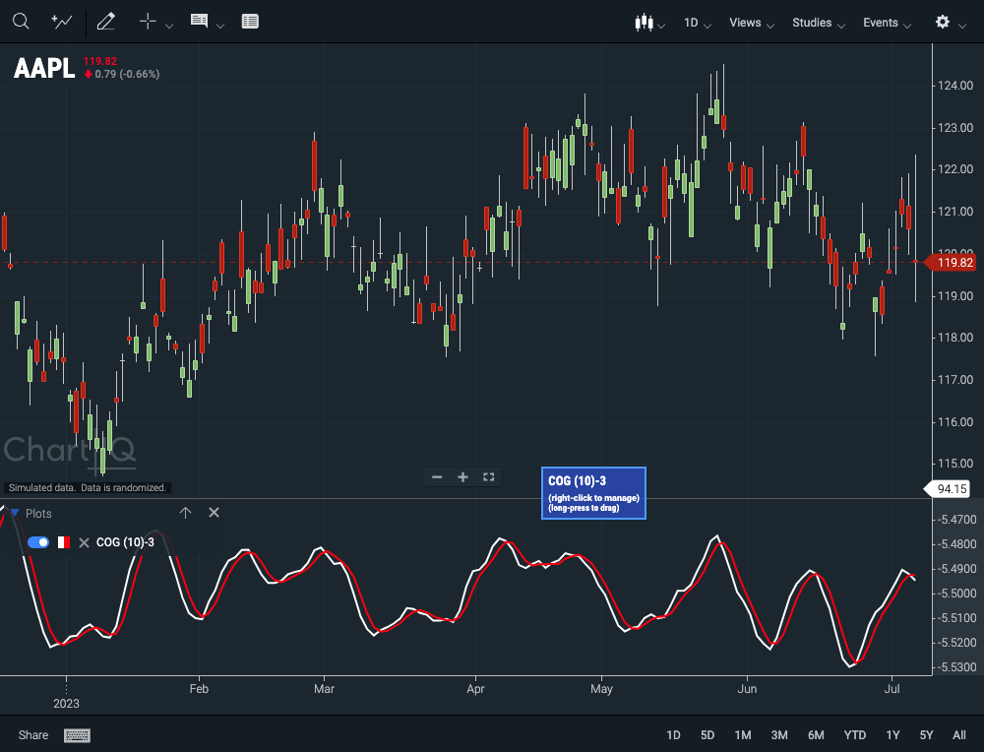The width and height of the screenshot is (984, 752).
Task: Click the crosshair tool icon
Action: point(148,22)
